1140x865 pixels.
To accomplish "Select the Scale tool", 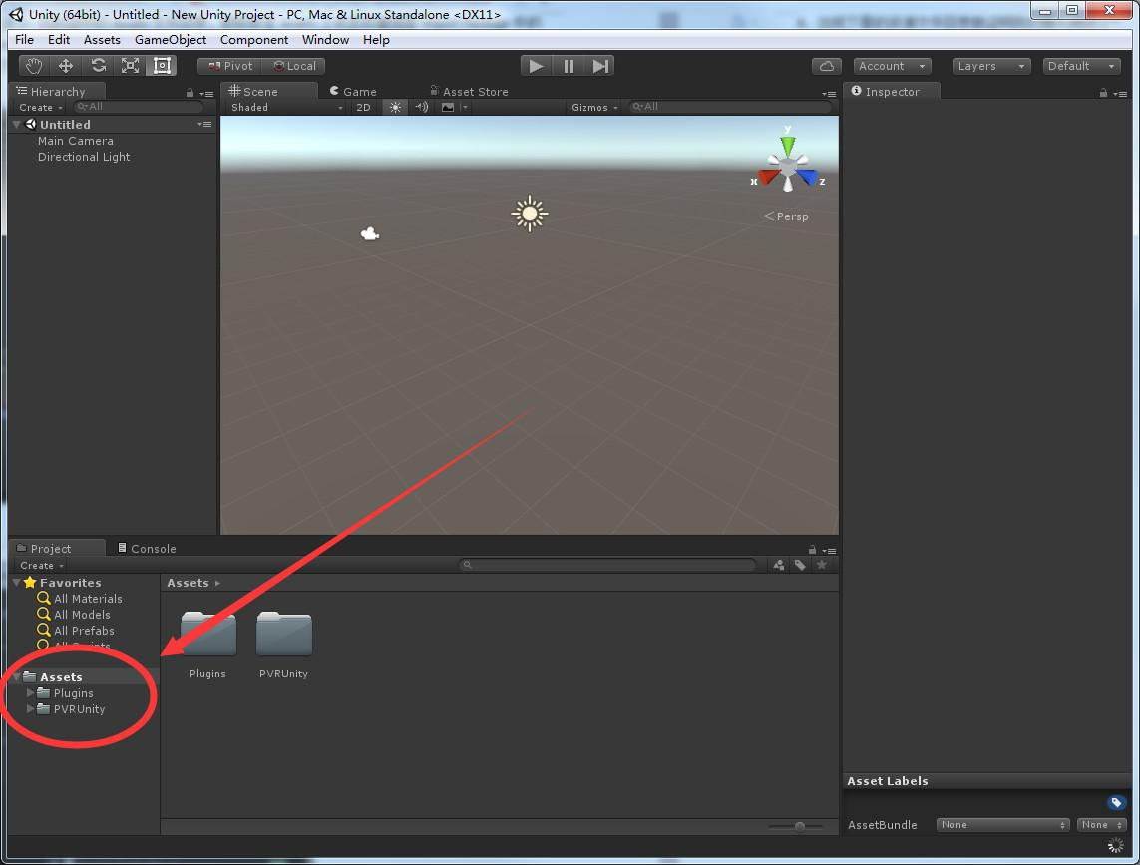I will click(x=130, y=66).
